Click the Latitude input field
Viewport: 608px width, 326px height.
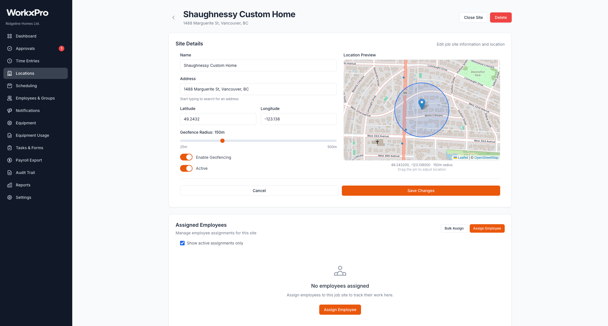(218, 119)
